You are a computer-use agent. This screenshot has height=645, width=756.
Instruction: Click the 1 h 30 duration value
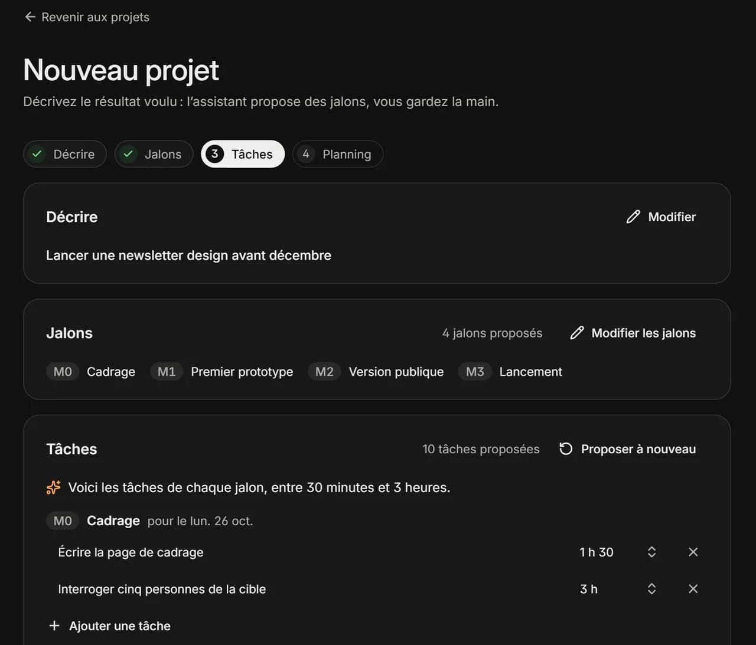coord(597,552)
